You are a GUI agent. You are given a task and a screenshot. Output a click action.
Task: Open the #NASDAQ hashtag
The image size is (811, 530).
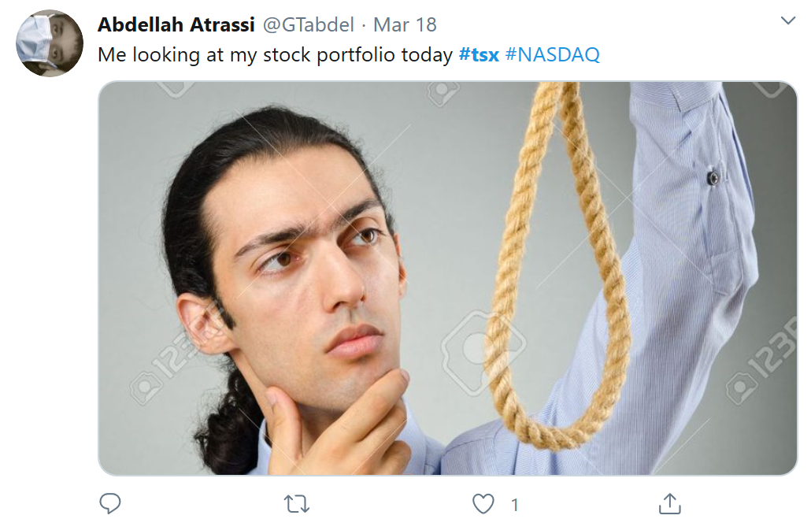point(553,54)
